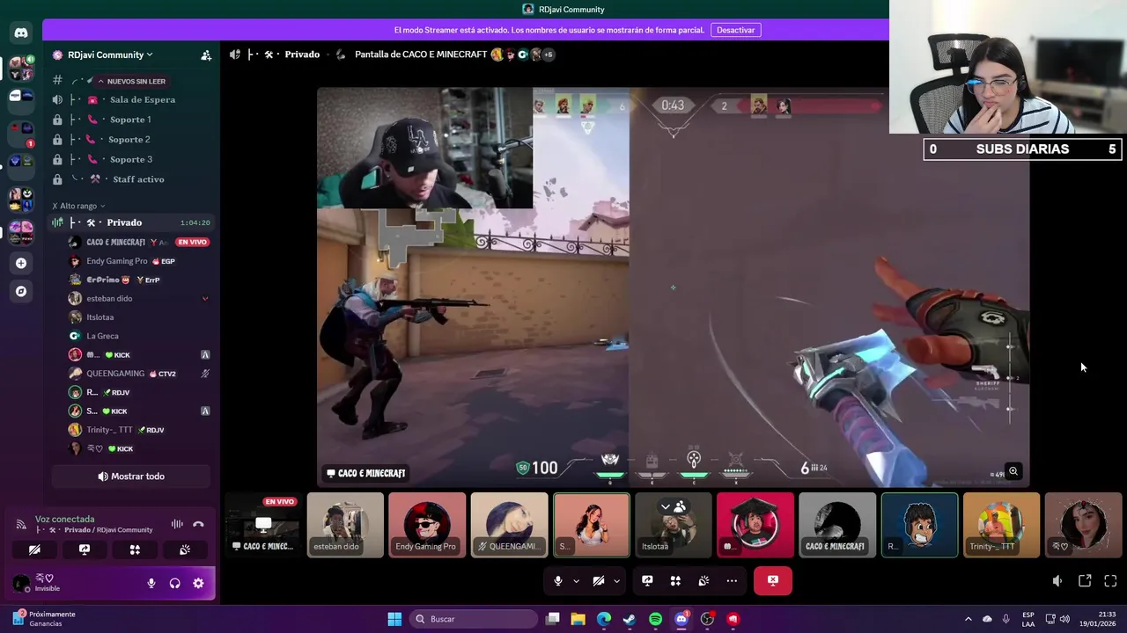Open camera options chevron
Image resolution: width=1127 pixels, height=633 pixels.
[616, 581]
